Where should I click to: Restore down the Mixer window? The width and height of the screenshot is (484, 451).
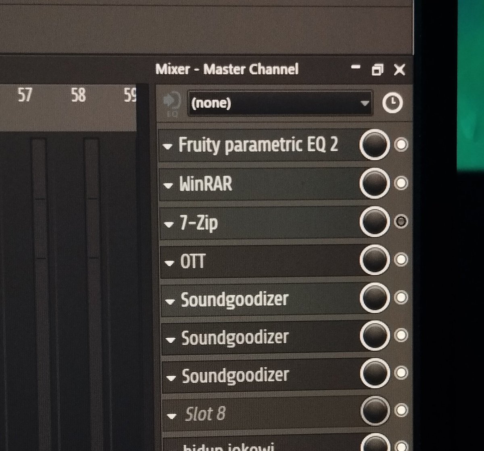tap(377, 69)
